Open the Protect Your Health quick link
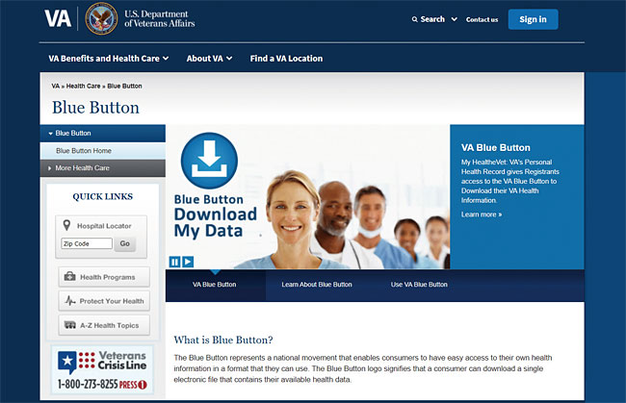The width and height of the screenshot is (626, 403). point(104,301)
